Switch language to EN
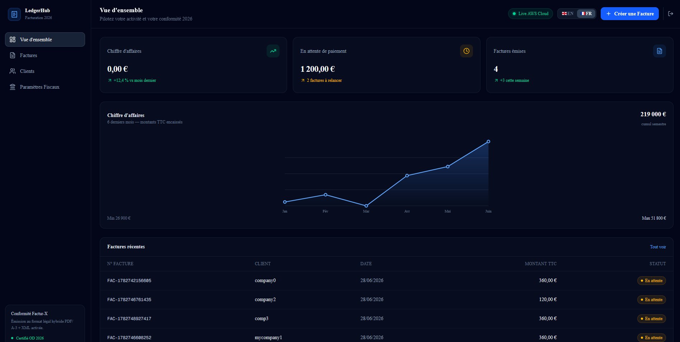The image size is (680, 342). 568,14
